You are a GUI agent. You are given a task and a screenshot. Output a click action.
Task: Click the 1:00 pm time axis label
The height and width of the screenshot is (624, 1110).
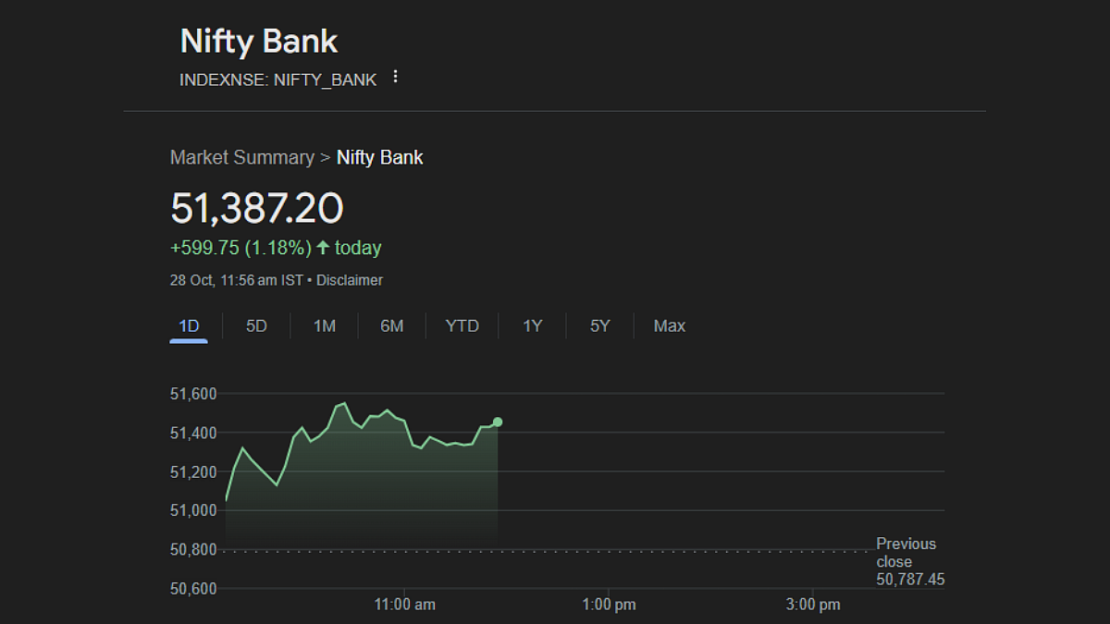tap(609, 605)
